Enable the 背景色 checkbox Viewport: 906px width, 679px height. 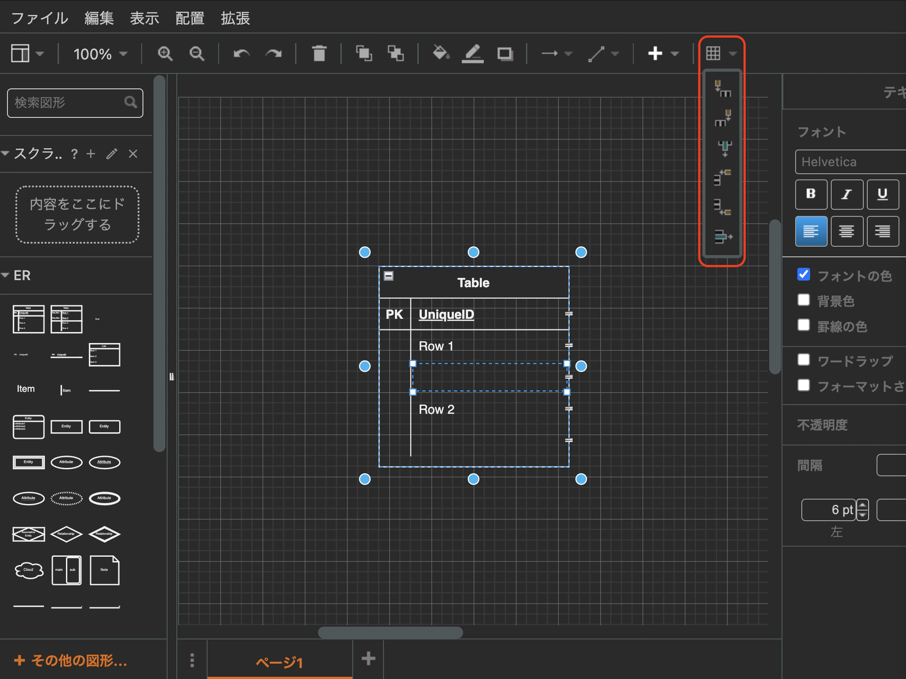coord(804,300)
